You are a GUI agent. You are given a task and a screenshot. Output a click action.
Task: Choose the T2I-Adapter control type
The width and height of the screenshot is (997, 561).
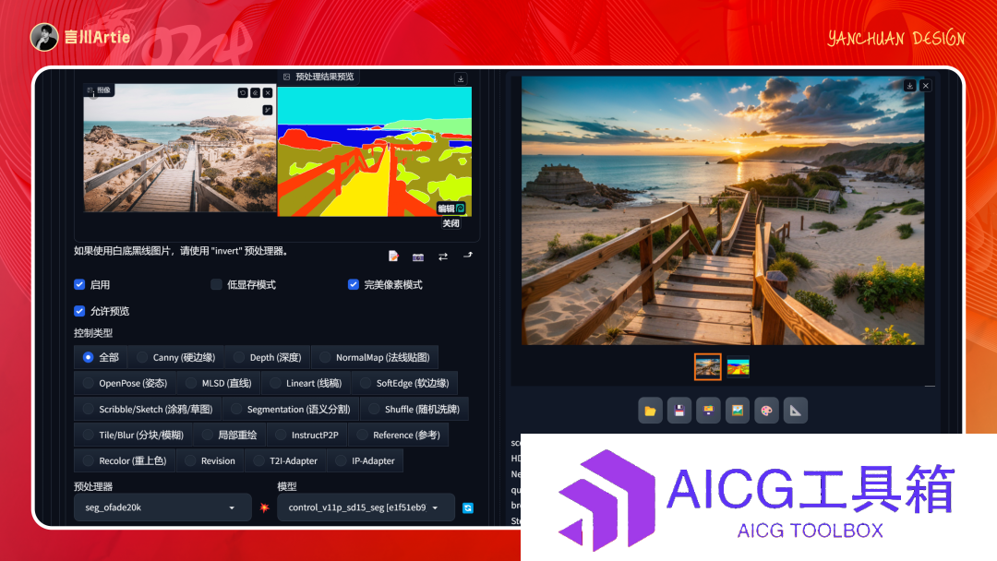point(285,460)
